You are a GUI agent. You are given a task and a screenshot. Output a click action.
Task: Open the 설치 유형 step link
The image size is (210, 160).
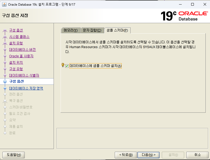(16, 43)
